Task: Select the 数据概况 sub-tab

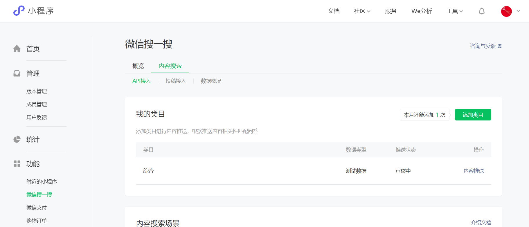Action: 211,81
